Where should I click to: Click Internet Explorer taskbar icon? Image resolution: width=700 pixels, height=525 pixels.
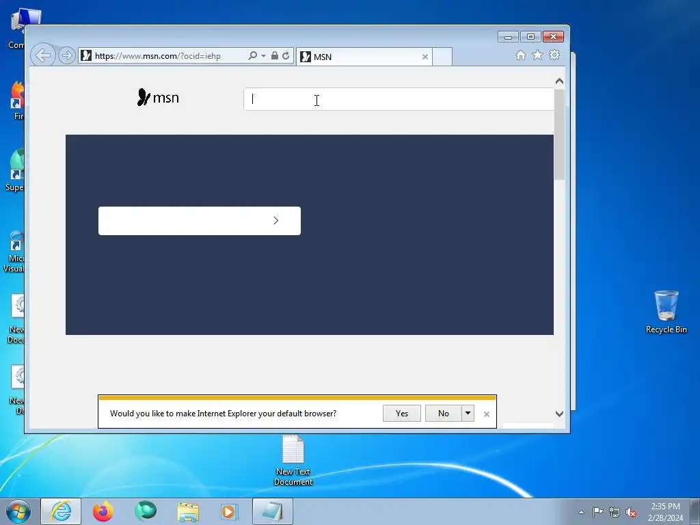point(61,511)
